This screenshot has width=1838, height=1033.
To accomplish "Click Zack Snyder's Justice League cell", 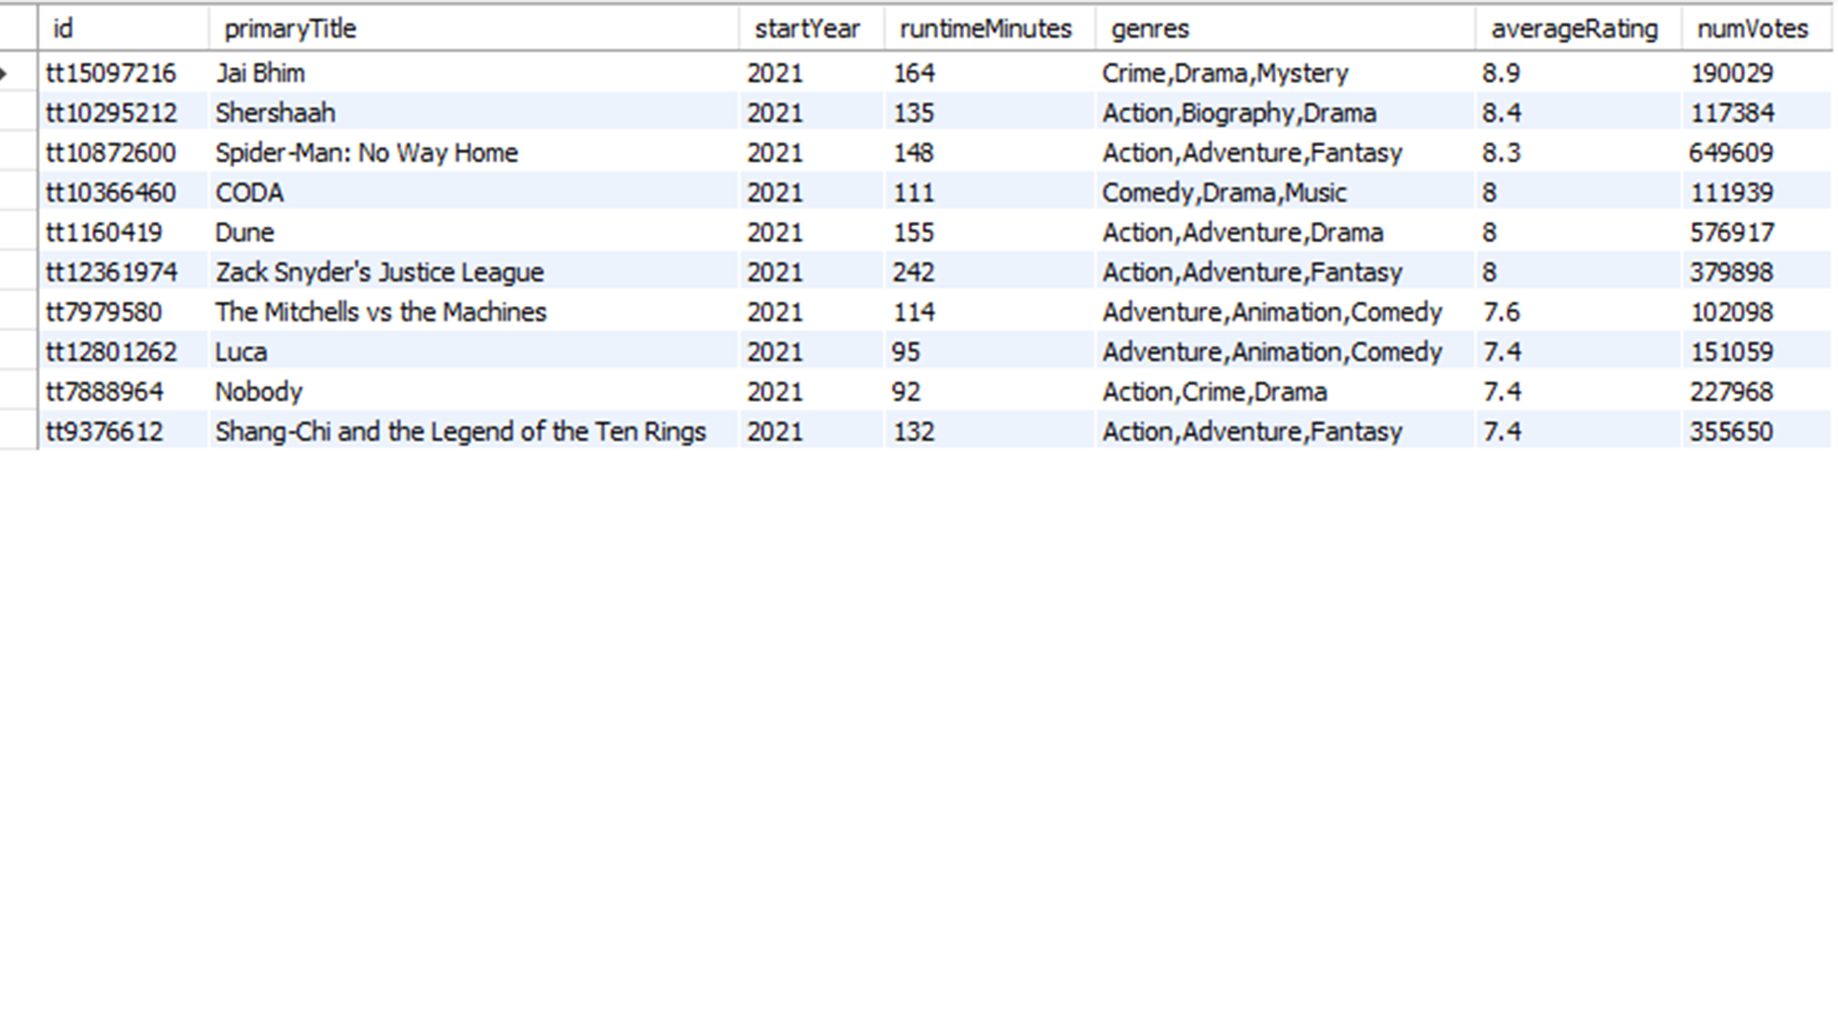I will coord(379,273).
